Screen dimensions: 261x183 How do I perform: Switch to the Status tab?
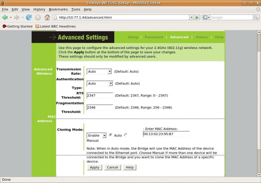click(x=201, y=37)
